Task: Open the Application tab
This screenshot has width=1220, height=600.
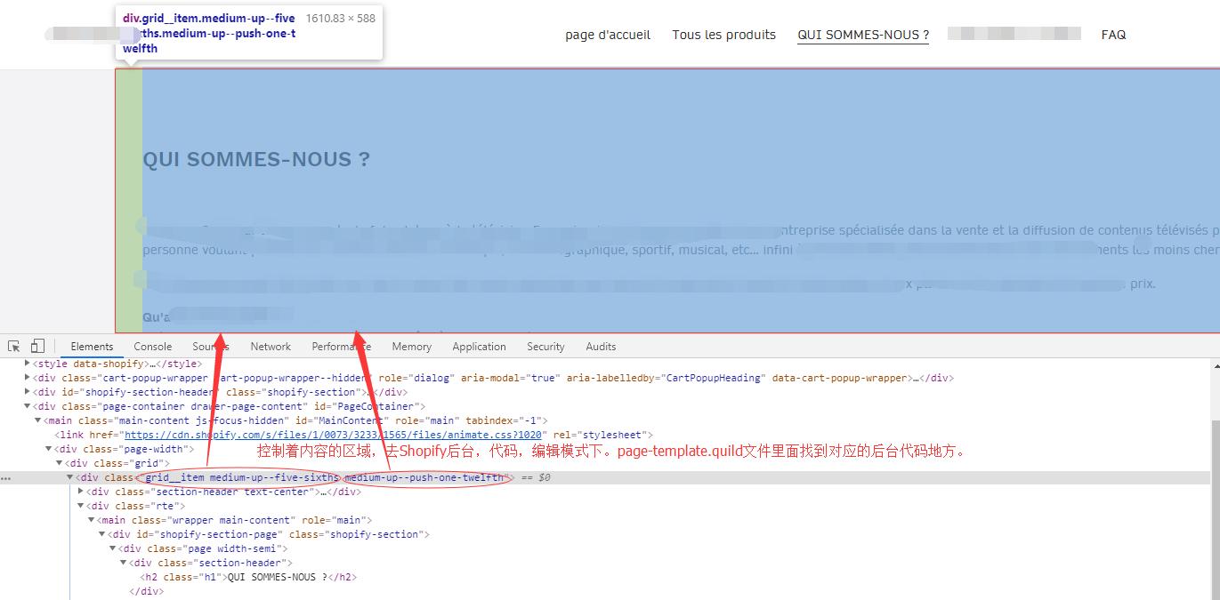Action: point(479,347)
